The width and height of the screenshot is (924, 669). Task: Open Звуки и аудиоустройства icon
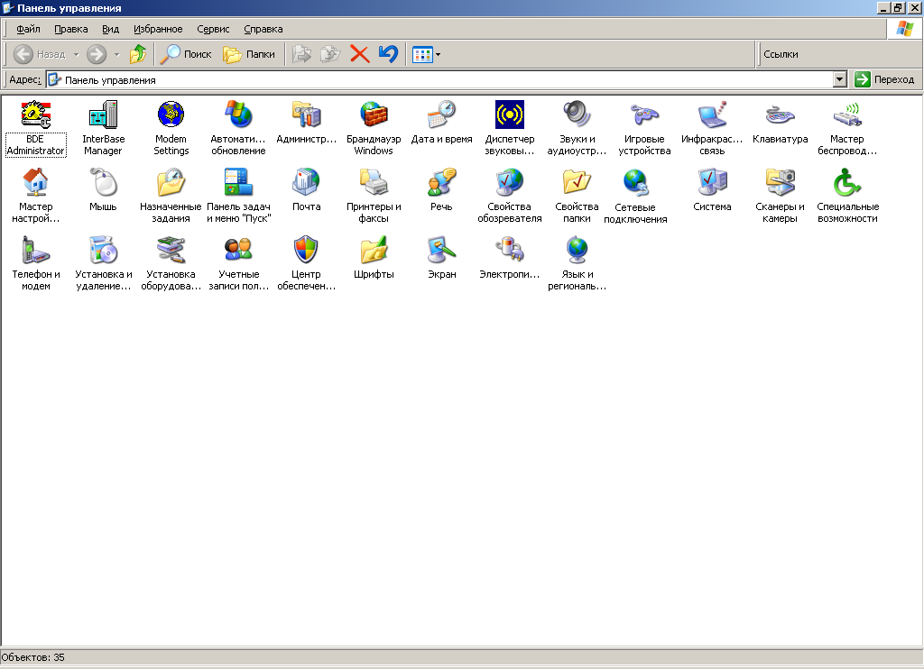click(x=577, y=115)
